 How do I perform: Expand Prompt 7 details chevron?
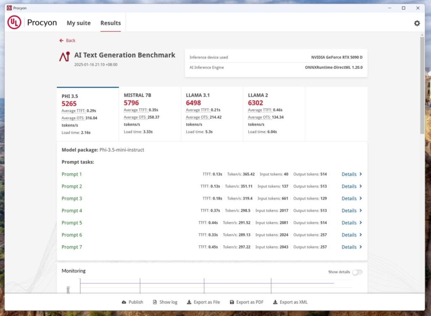coord(361,247)
